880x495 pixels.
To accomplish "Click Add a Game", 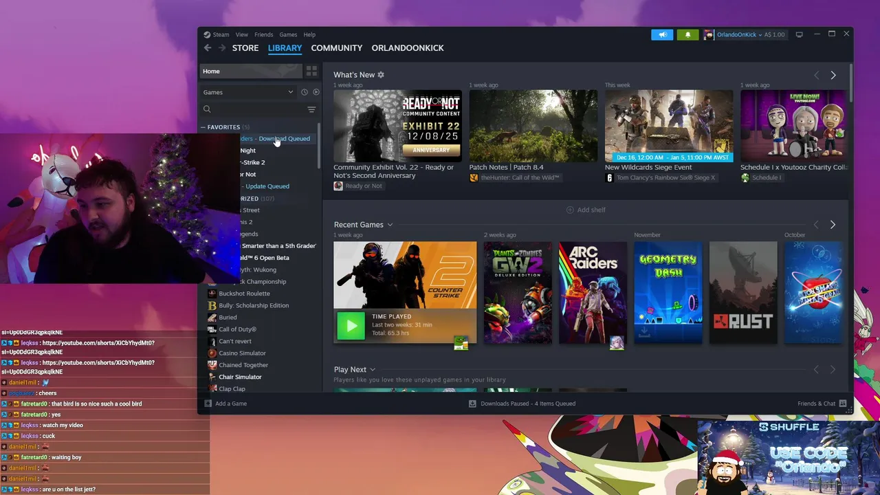I will tap(225, 404).
